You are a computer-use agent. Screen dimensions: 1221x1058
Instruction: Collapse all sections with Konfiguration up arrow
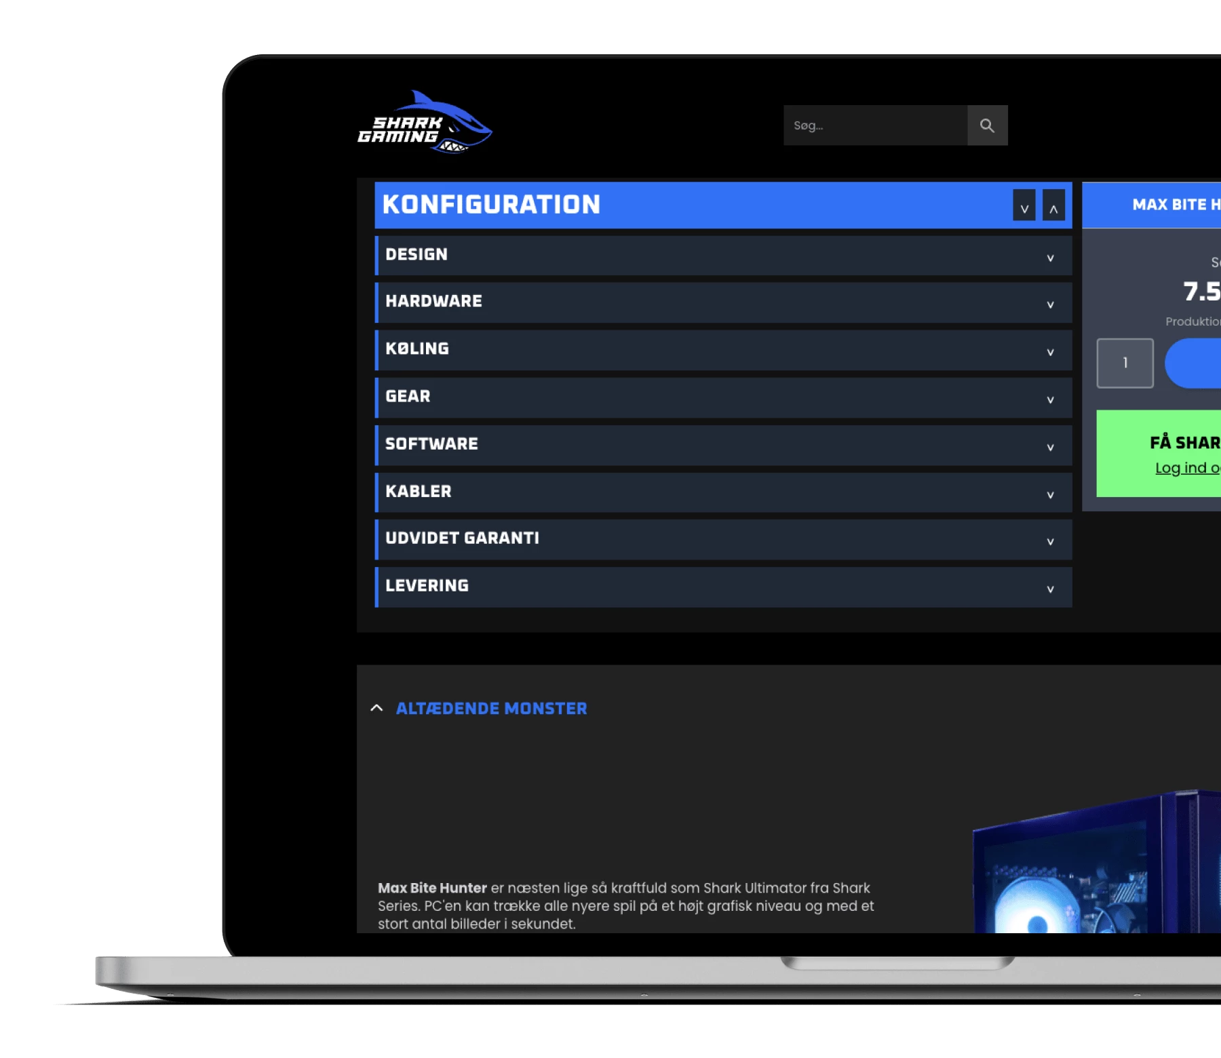pyautogui.click(x=1053, y=205)
